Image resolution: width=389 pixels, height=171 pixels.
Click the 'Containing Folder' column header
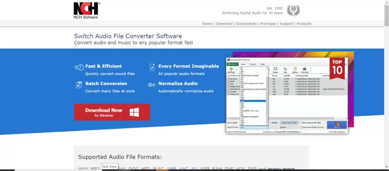click(x=302, y=75)
